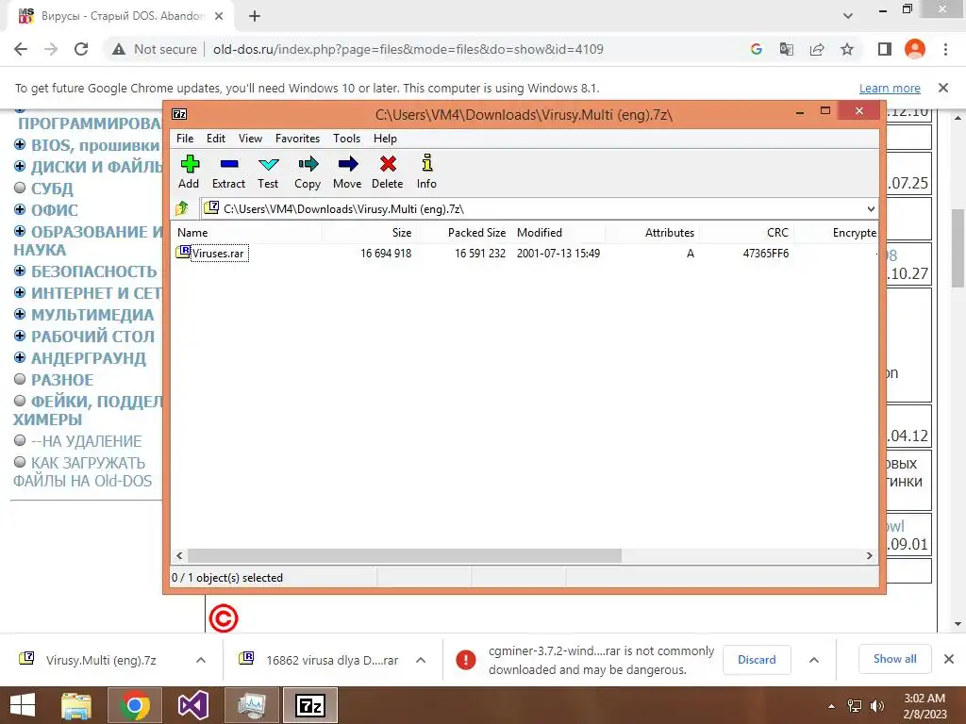This screenshot has height=724, width=966.
Task: Open the File menu in 7-Zip
Action: [185, 139]
